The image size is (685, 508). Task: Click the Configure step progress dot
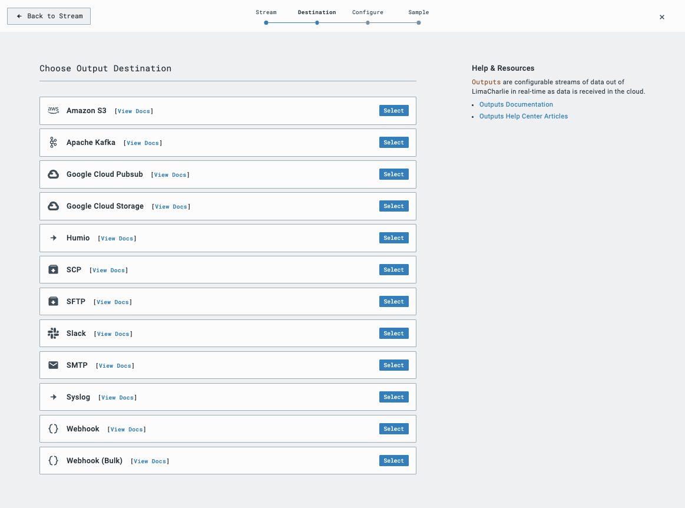368,23
